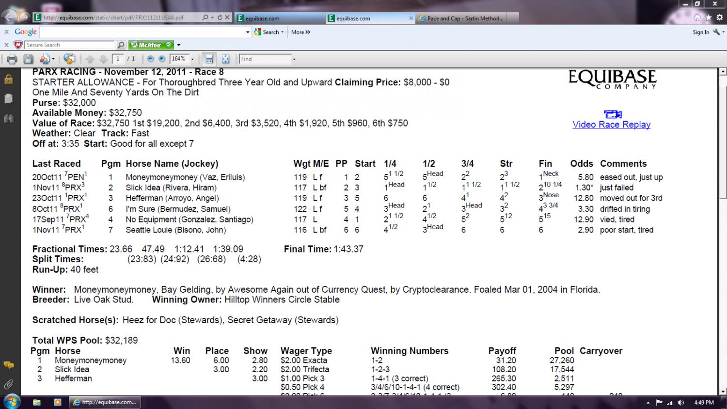
Task: Click the search magnifier in the address bar
Action: click(x=205, y=18)
